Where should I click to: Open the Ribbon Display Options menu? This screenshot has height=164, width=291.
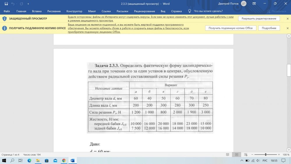point(254,4)
